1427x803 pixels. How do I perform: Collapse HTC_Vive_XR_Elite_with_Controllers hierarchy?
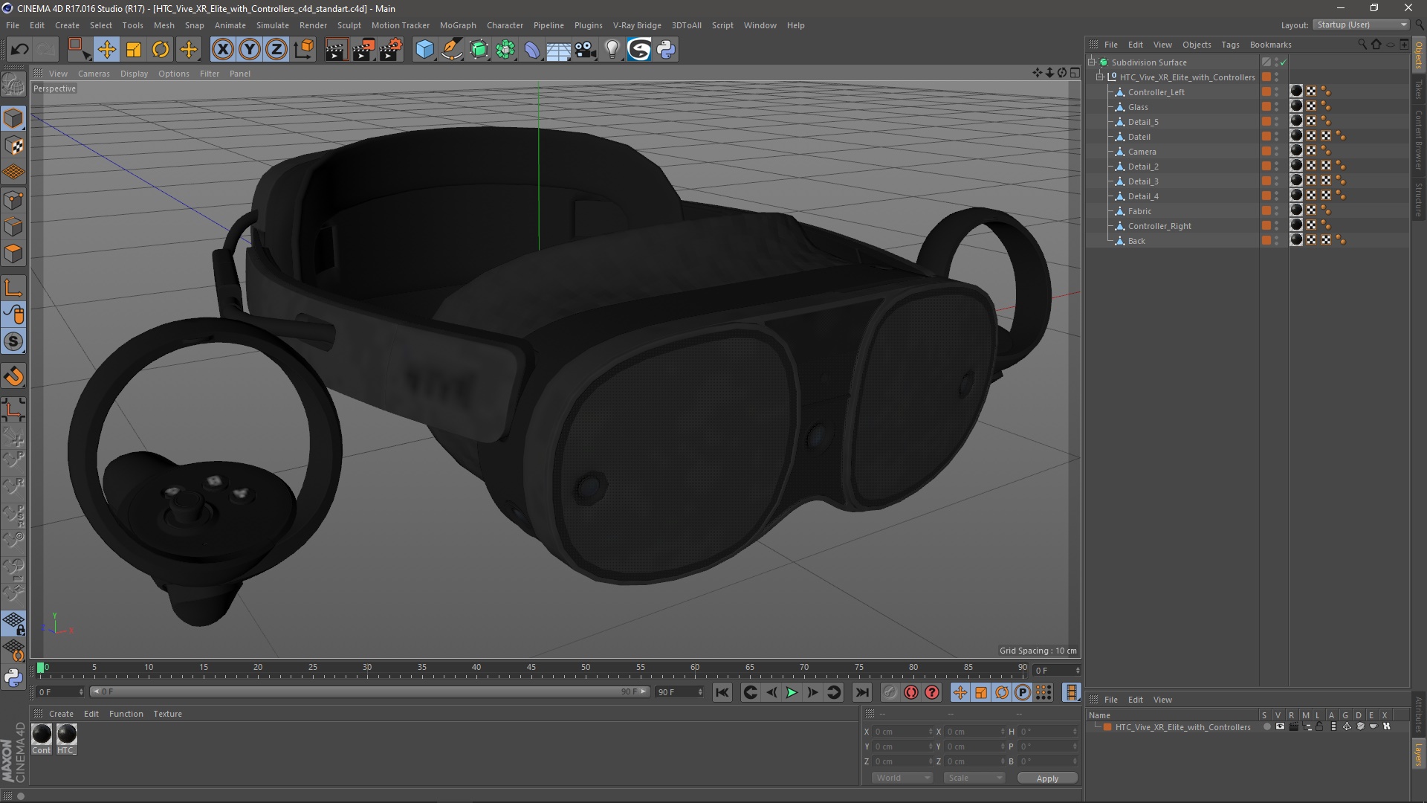click(1100, 77)
